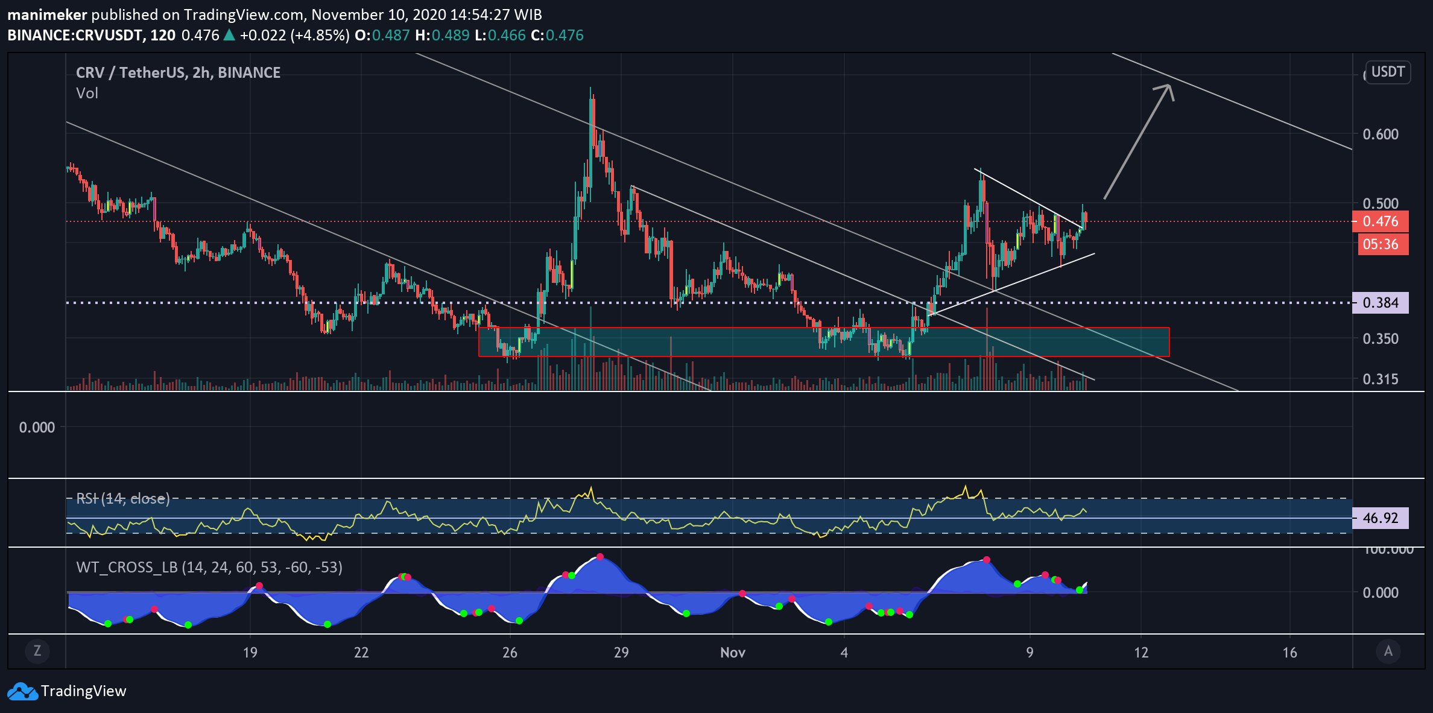Image resolution: width=1433 pixels, height=713 pixels.
Task: Click the 19 date on time axis
Action: [x=250, y=653]
